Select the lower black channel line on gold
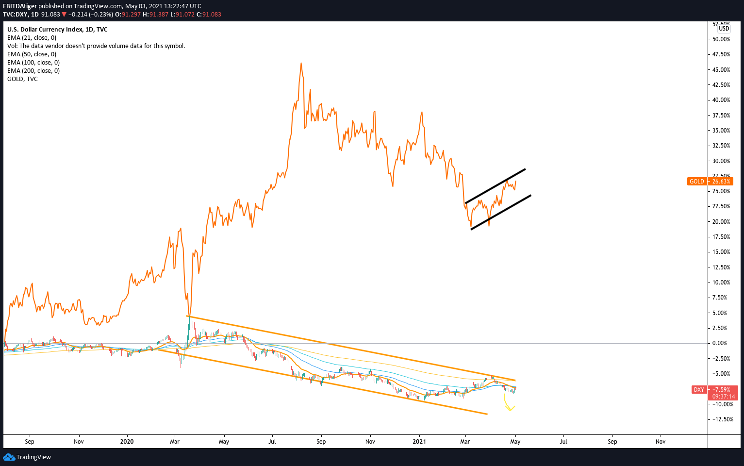Viewport: 744px width, 466px height. point(501,213)
